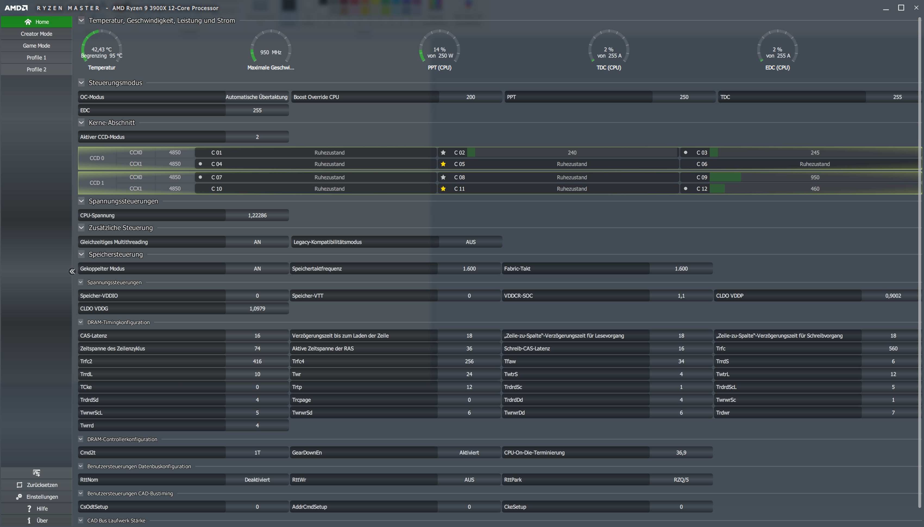Collapse CAD Bus Laufwerk Stärke subsection
This screenshot has height=527, width=924.
pos(81,520)
